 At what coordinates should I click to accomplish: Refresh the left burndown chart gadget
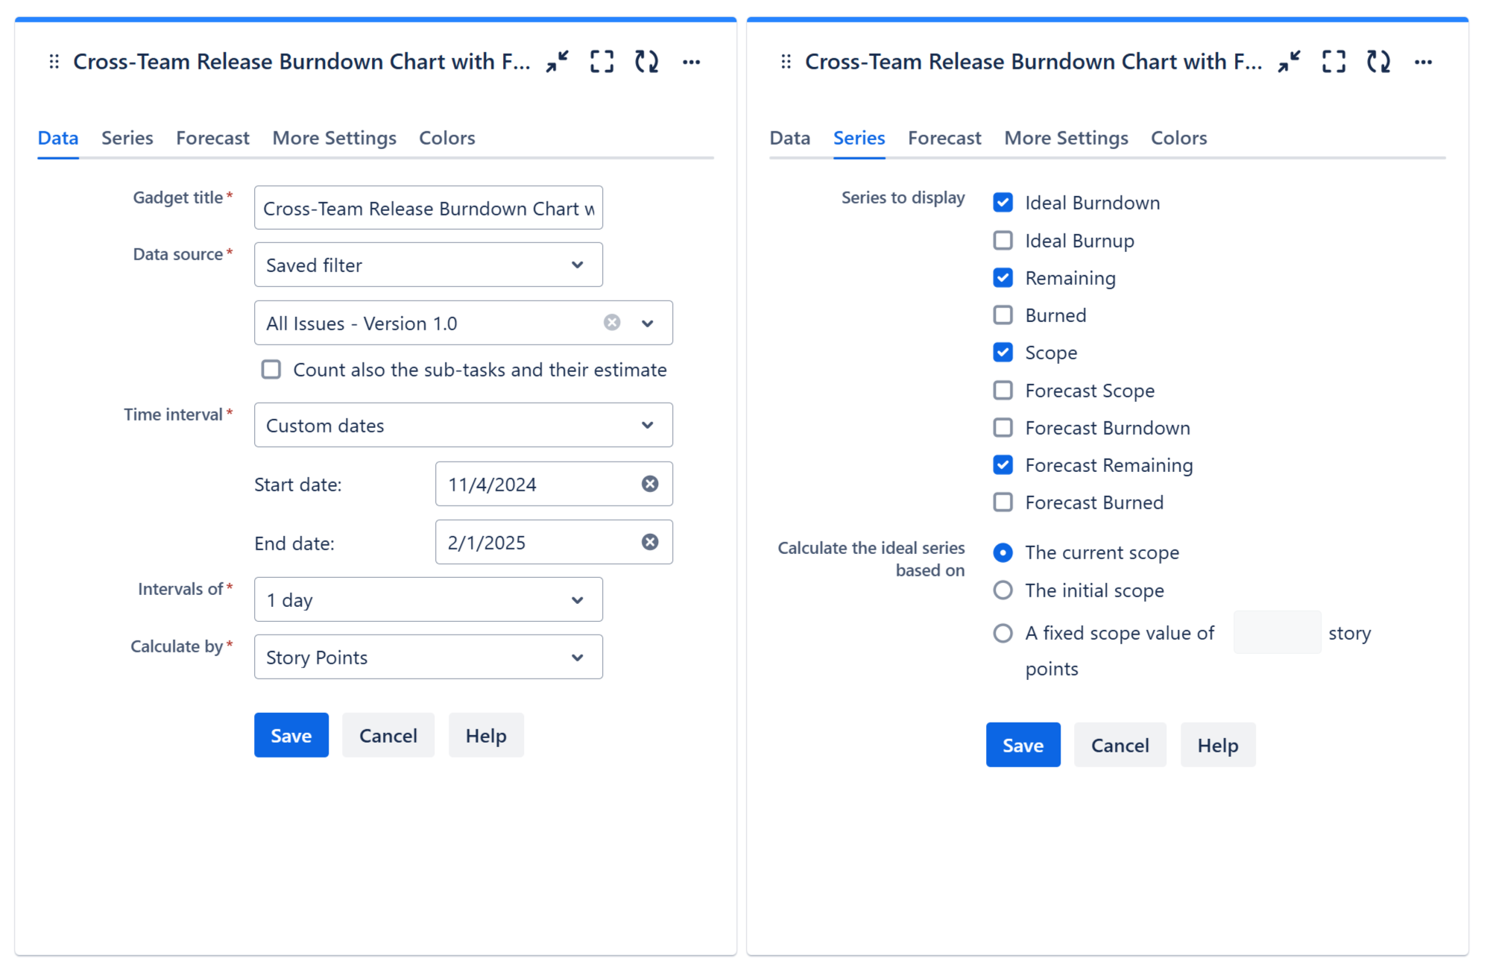tap(645, 61)
